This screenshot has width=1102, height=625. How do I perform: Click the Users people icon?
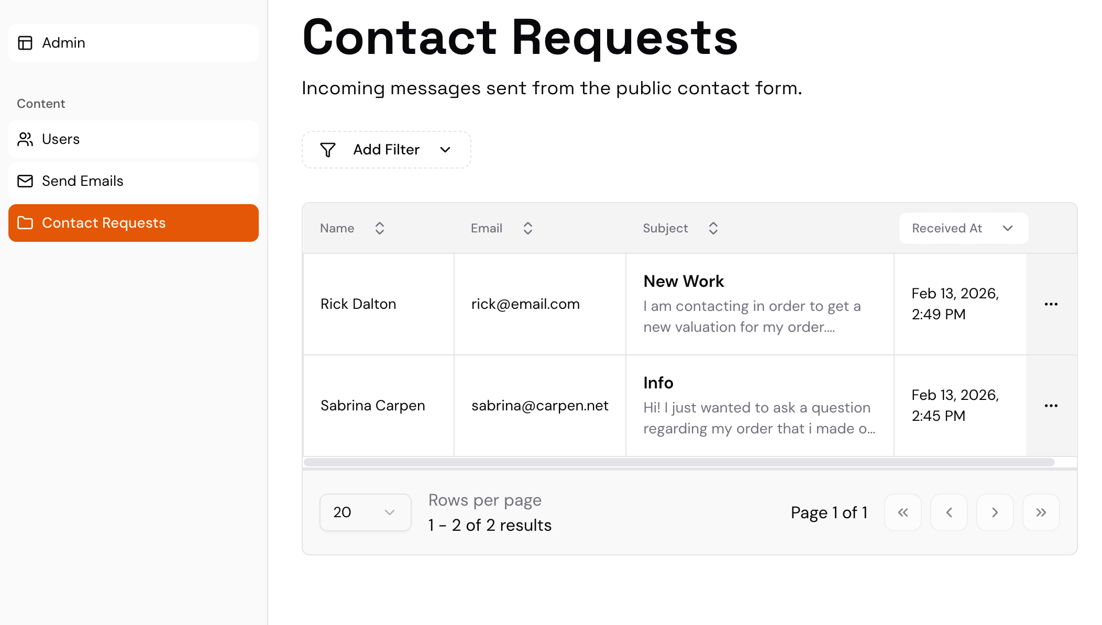(x=25, y=139)
